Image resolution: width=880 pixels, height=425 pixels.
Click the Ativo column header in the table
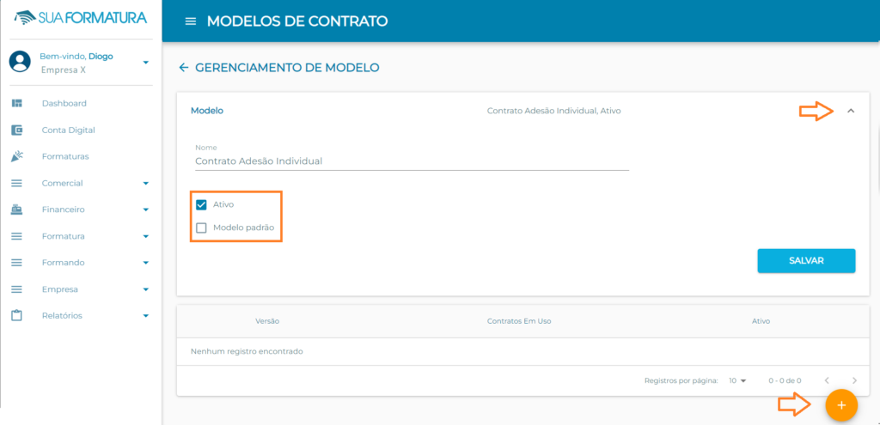tap(761, 321)
